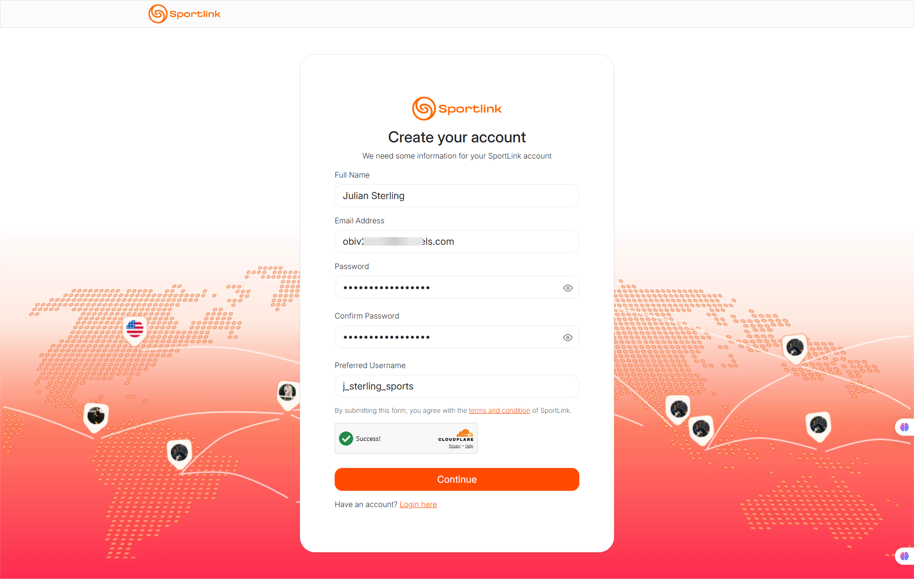Click the top-right avatar map pin
The image size is (914, 579).
point(795,348)
